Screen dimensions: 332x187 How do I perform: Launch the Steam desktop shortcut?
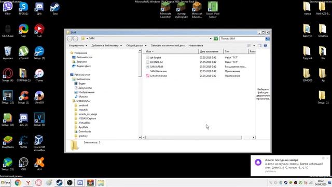click(x=55, y=8)
